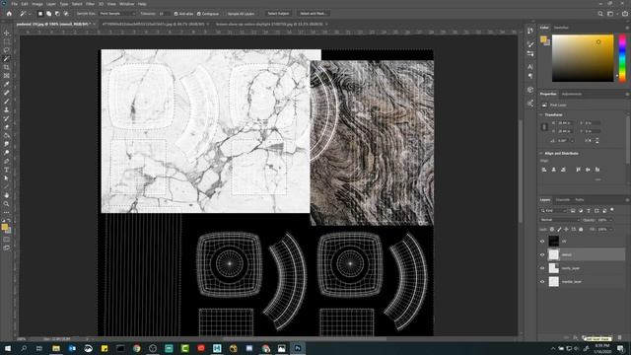Open the Layers panel options menu

coord(627,200)
